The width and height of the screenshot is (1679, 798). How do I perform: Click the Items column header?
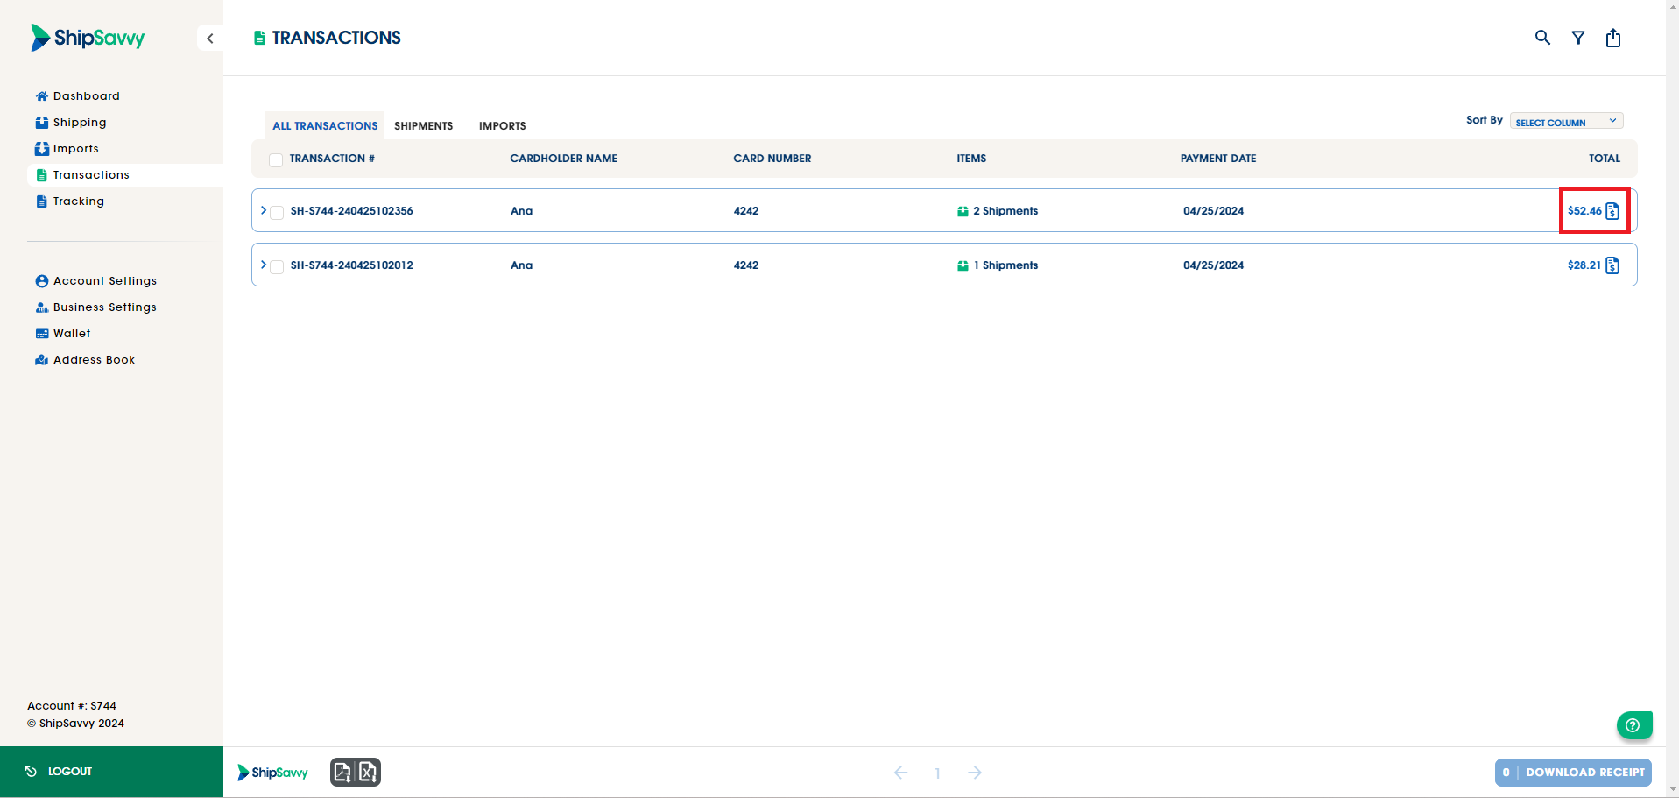coord(971,159)
